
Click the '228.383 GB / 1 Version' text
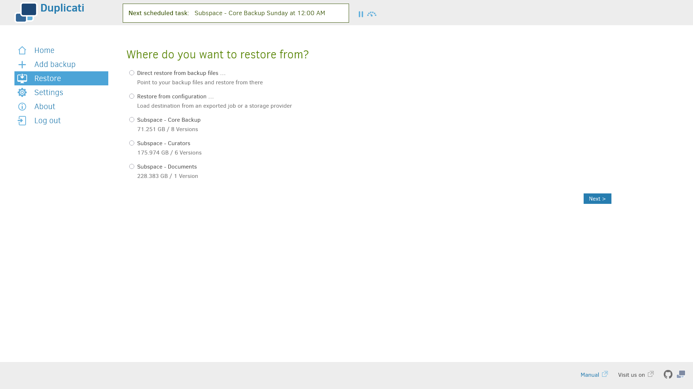click(x=167, y=176)
